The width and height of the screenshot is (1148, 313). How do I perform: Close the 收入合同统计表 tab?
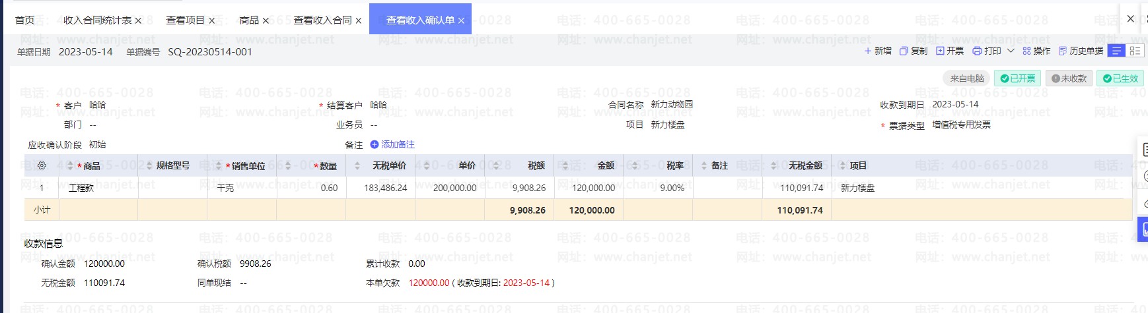point(138,21)
